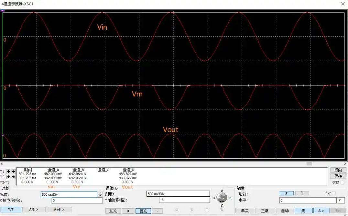Screen dimensions: 348x216
Task: Set channel D coupling to 交流 (AC)
Action: click(113, 211)
